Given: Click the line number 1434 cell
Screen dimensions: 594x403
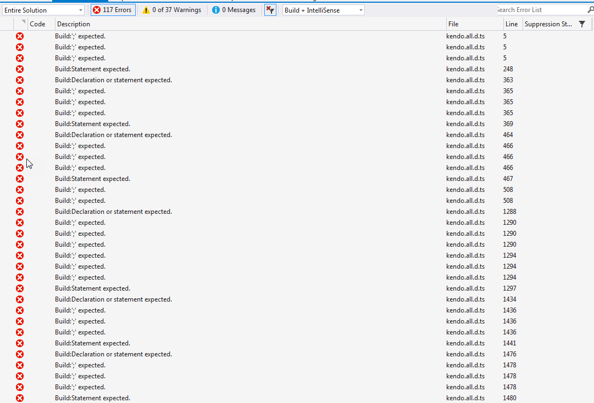Looking at the screenshot, I should [x=509, y=299].
